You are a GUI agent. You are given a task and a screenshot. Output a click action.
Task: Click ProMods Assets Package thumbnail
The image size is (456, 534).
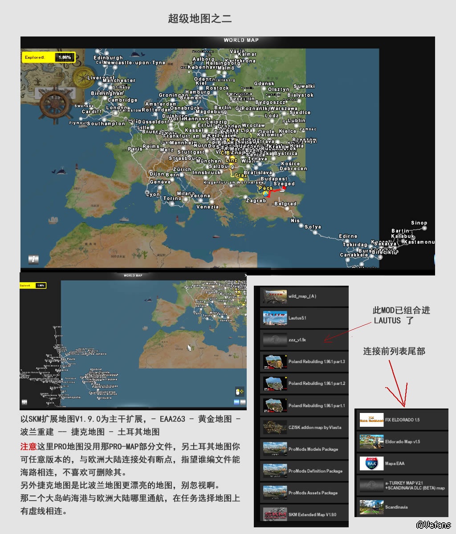click(x=275, y=493)
